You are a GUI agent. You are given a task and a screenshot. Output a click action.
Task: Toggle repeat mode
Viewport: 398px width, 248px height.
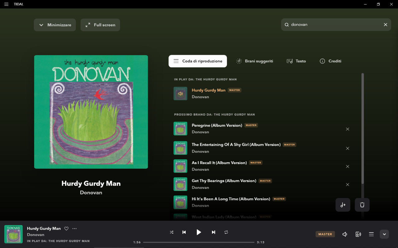click(x=226, y=232)
